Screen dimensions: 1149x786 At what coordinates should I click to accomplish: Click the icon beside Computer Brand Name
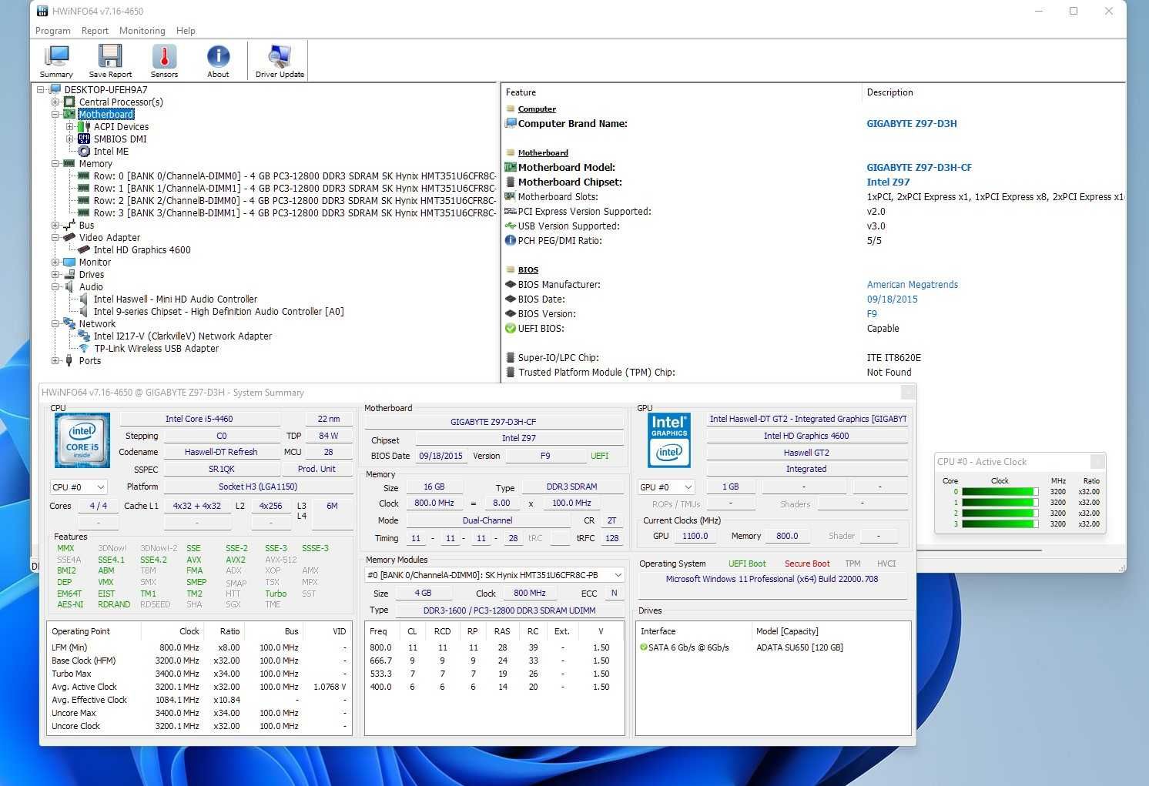(510, 123)
